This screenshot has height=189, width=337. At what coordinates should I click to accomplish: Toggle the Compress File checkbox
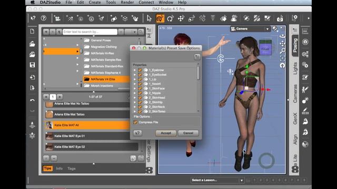tap(135, 122)
